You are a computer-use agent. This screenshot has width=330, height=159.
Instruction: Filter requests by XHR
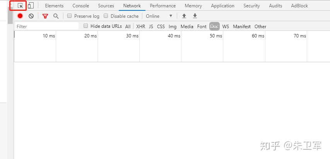(x=140, y=27)
